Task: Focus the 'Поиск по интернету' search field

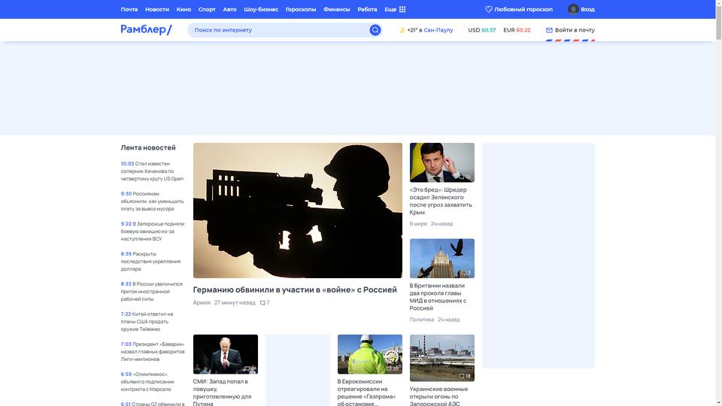Action: (x=278, y=30)
